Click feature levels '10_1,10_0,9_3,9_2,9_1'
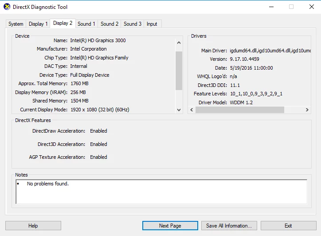 pyautogui.click(x=256, y=94)
